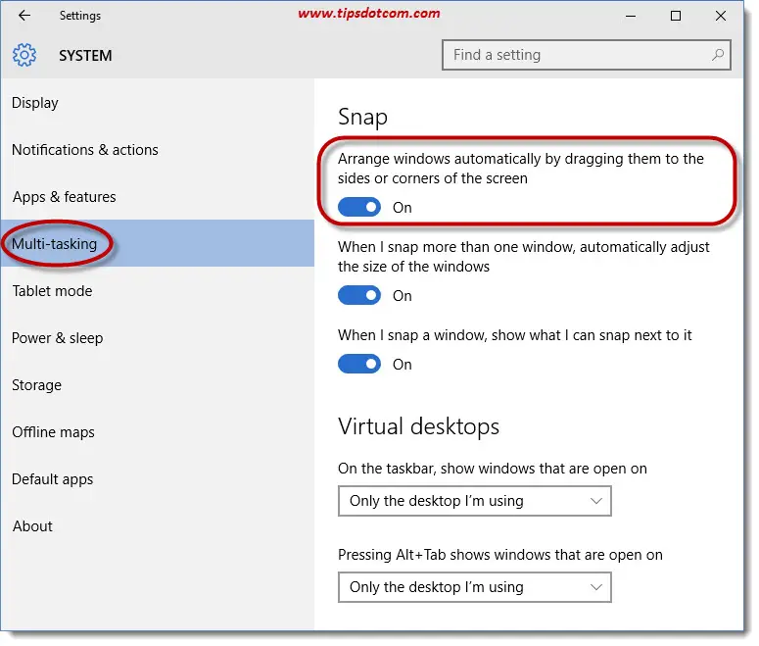Open Notifications & actions settings
The width and height of the screenshot is (759, 646).
coord(158,150)
